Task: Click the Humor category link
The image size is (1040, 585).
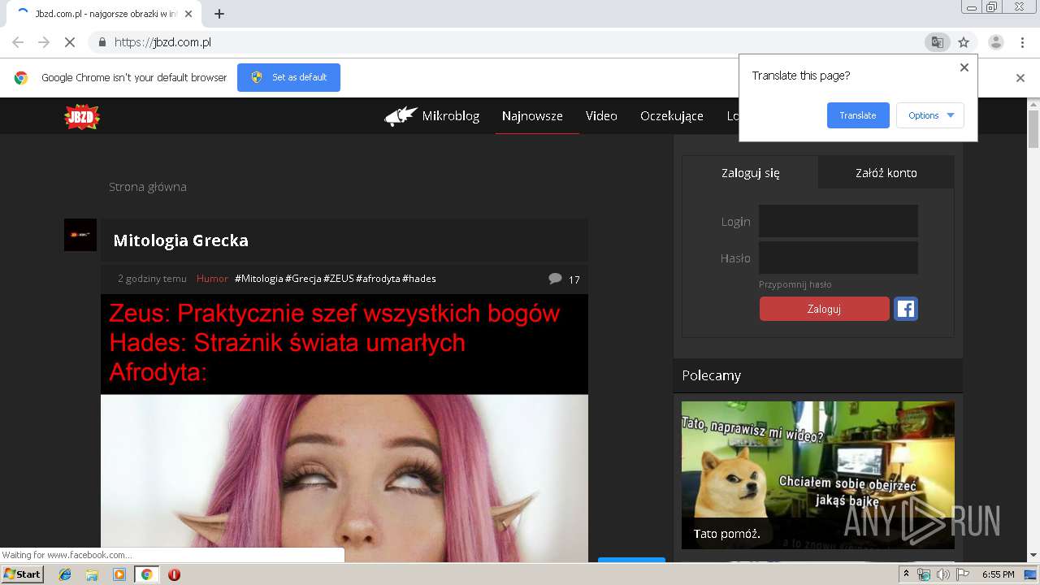Action: 212,279
